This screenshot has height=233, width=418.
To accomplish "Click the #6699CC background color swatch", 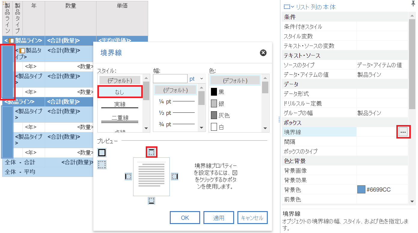I will (361, 190).
